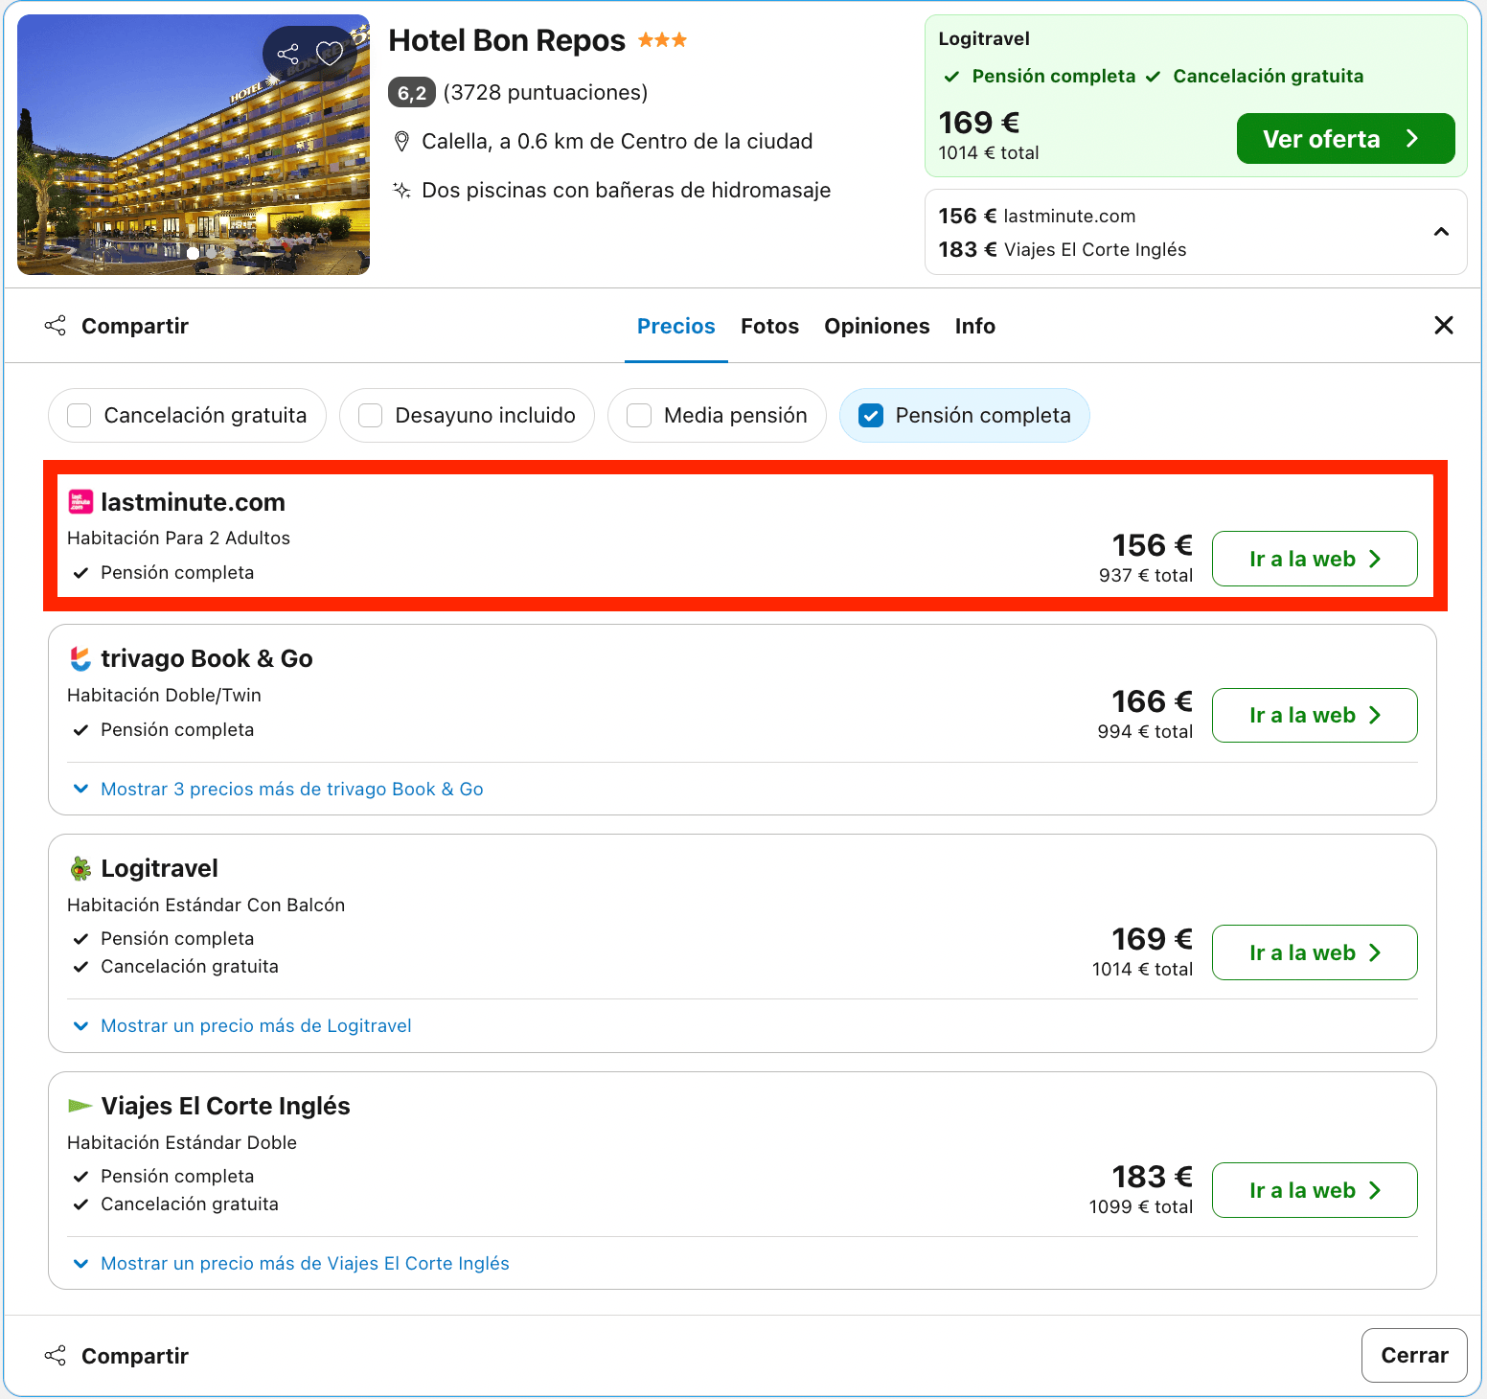The width and height of the screenshot is (1487, 1399).
Task: Click the 1099 € total text
Action: (1141, 1206)
